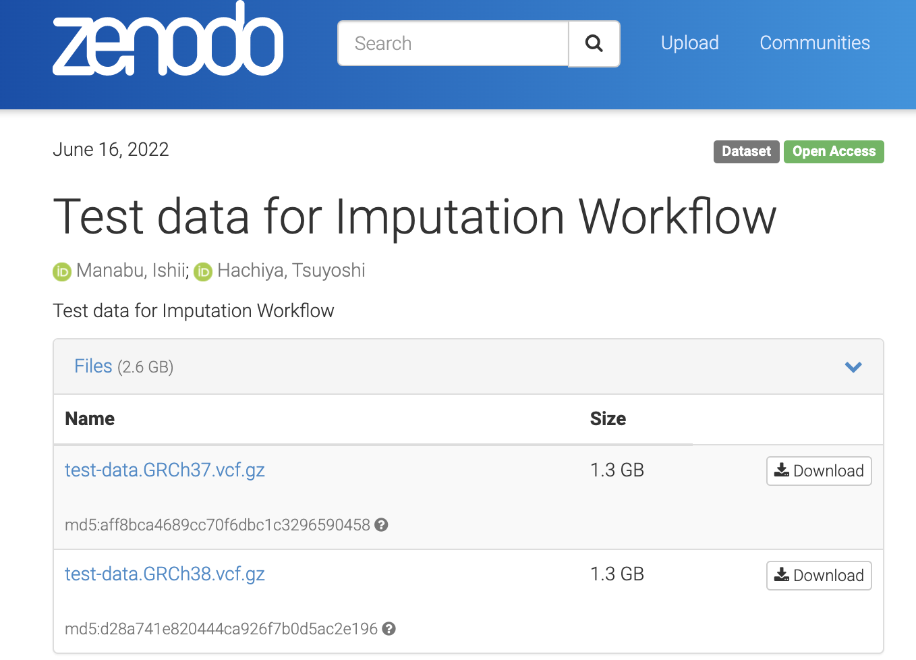Download test-data.GRCh38.vcf.gz file
The image size is (916, 660).
pos(819,576)
